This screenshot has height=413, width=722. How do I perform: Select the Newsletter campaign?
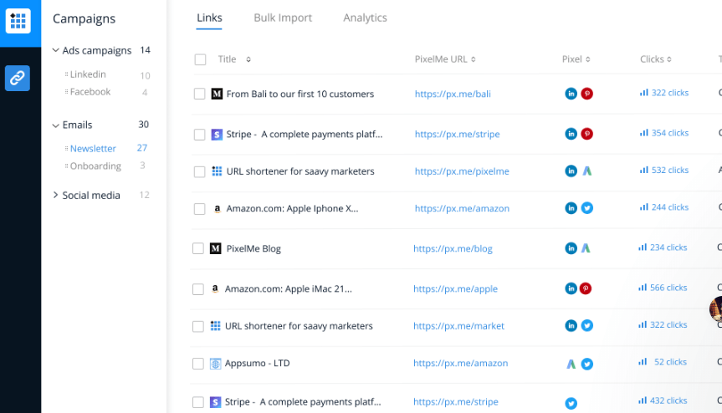click(x=93, y=149)
